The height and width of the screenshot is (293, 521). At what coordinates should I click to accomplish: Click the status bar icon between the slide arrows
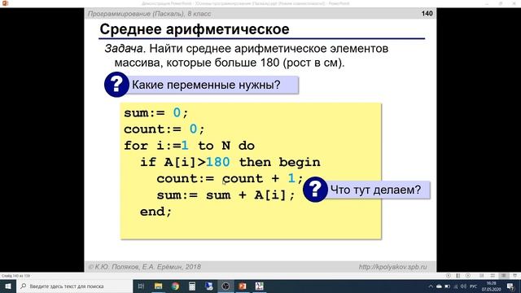tap(458, 276)
